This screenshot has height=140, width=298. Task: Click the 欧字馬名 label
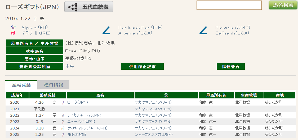tap(35, 51)
